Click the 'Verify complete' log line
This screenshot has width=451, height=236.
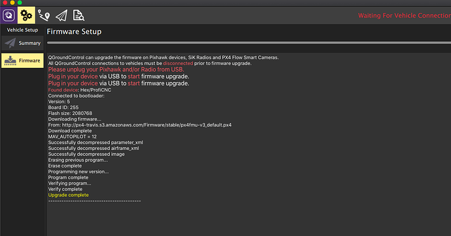click(x=65, y=189)
